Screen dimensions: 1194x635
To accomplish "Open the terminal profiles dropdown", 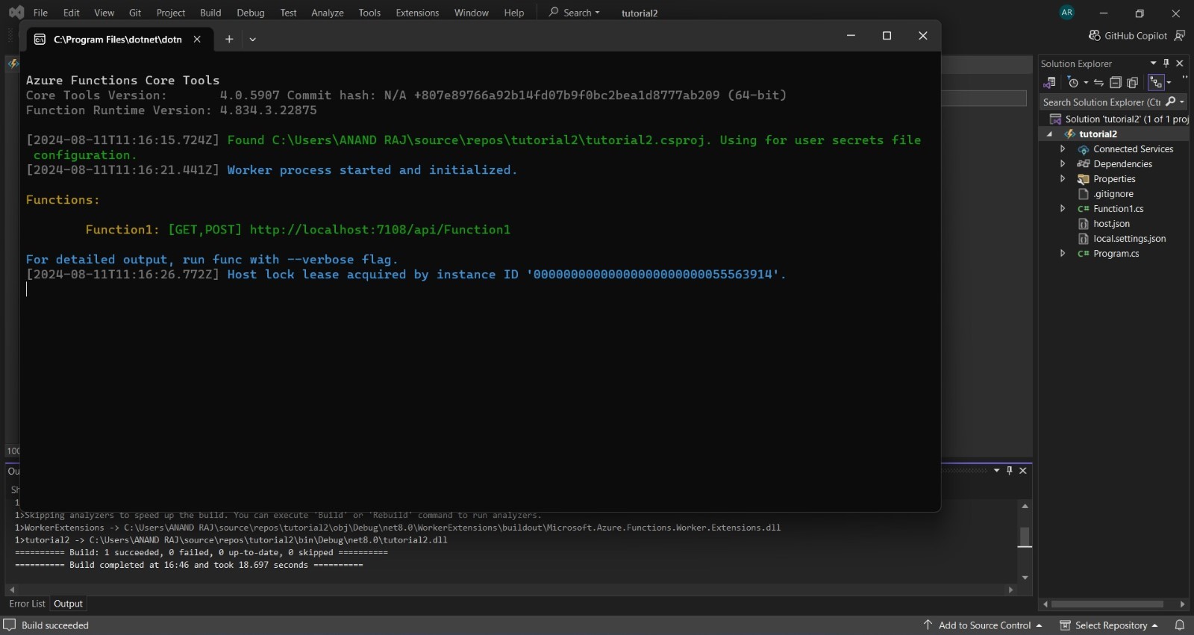I will (x=252, y=40).
